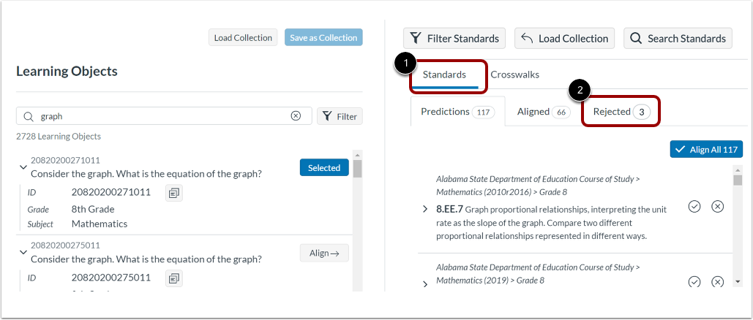The width and height of the screenshot is (753, 320).
Task: Expand the 8.EE.7 standard row
Action: coord(425,210)
